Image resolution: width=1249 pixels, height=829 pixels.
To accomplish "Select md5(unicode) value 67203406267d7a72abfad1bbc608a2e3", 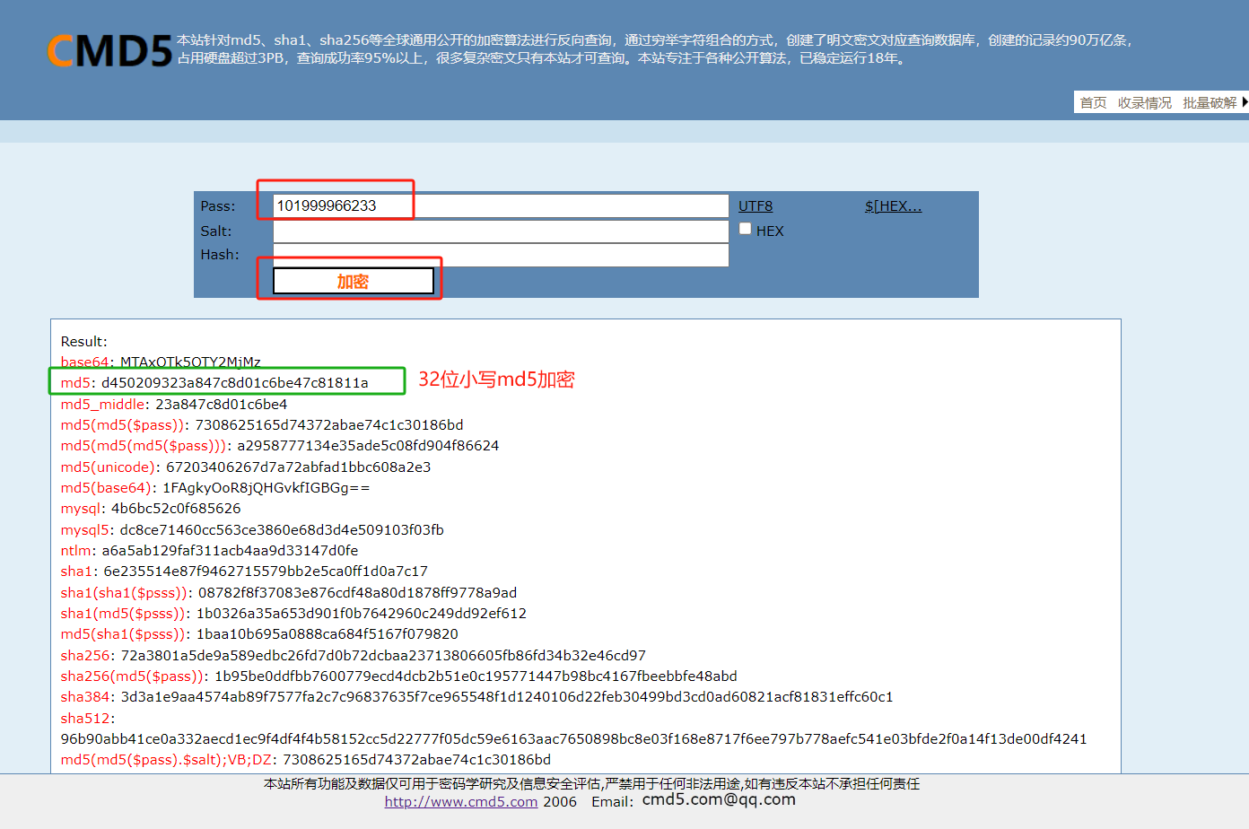I will pyautogui.click(x=299, y=467).
